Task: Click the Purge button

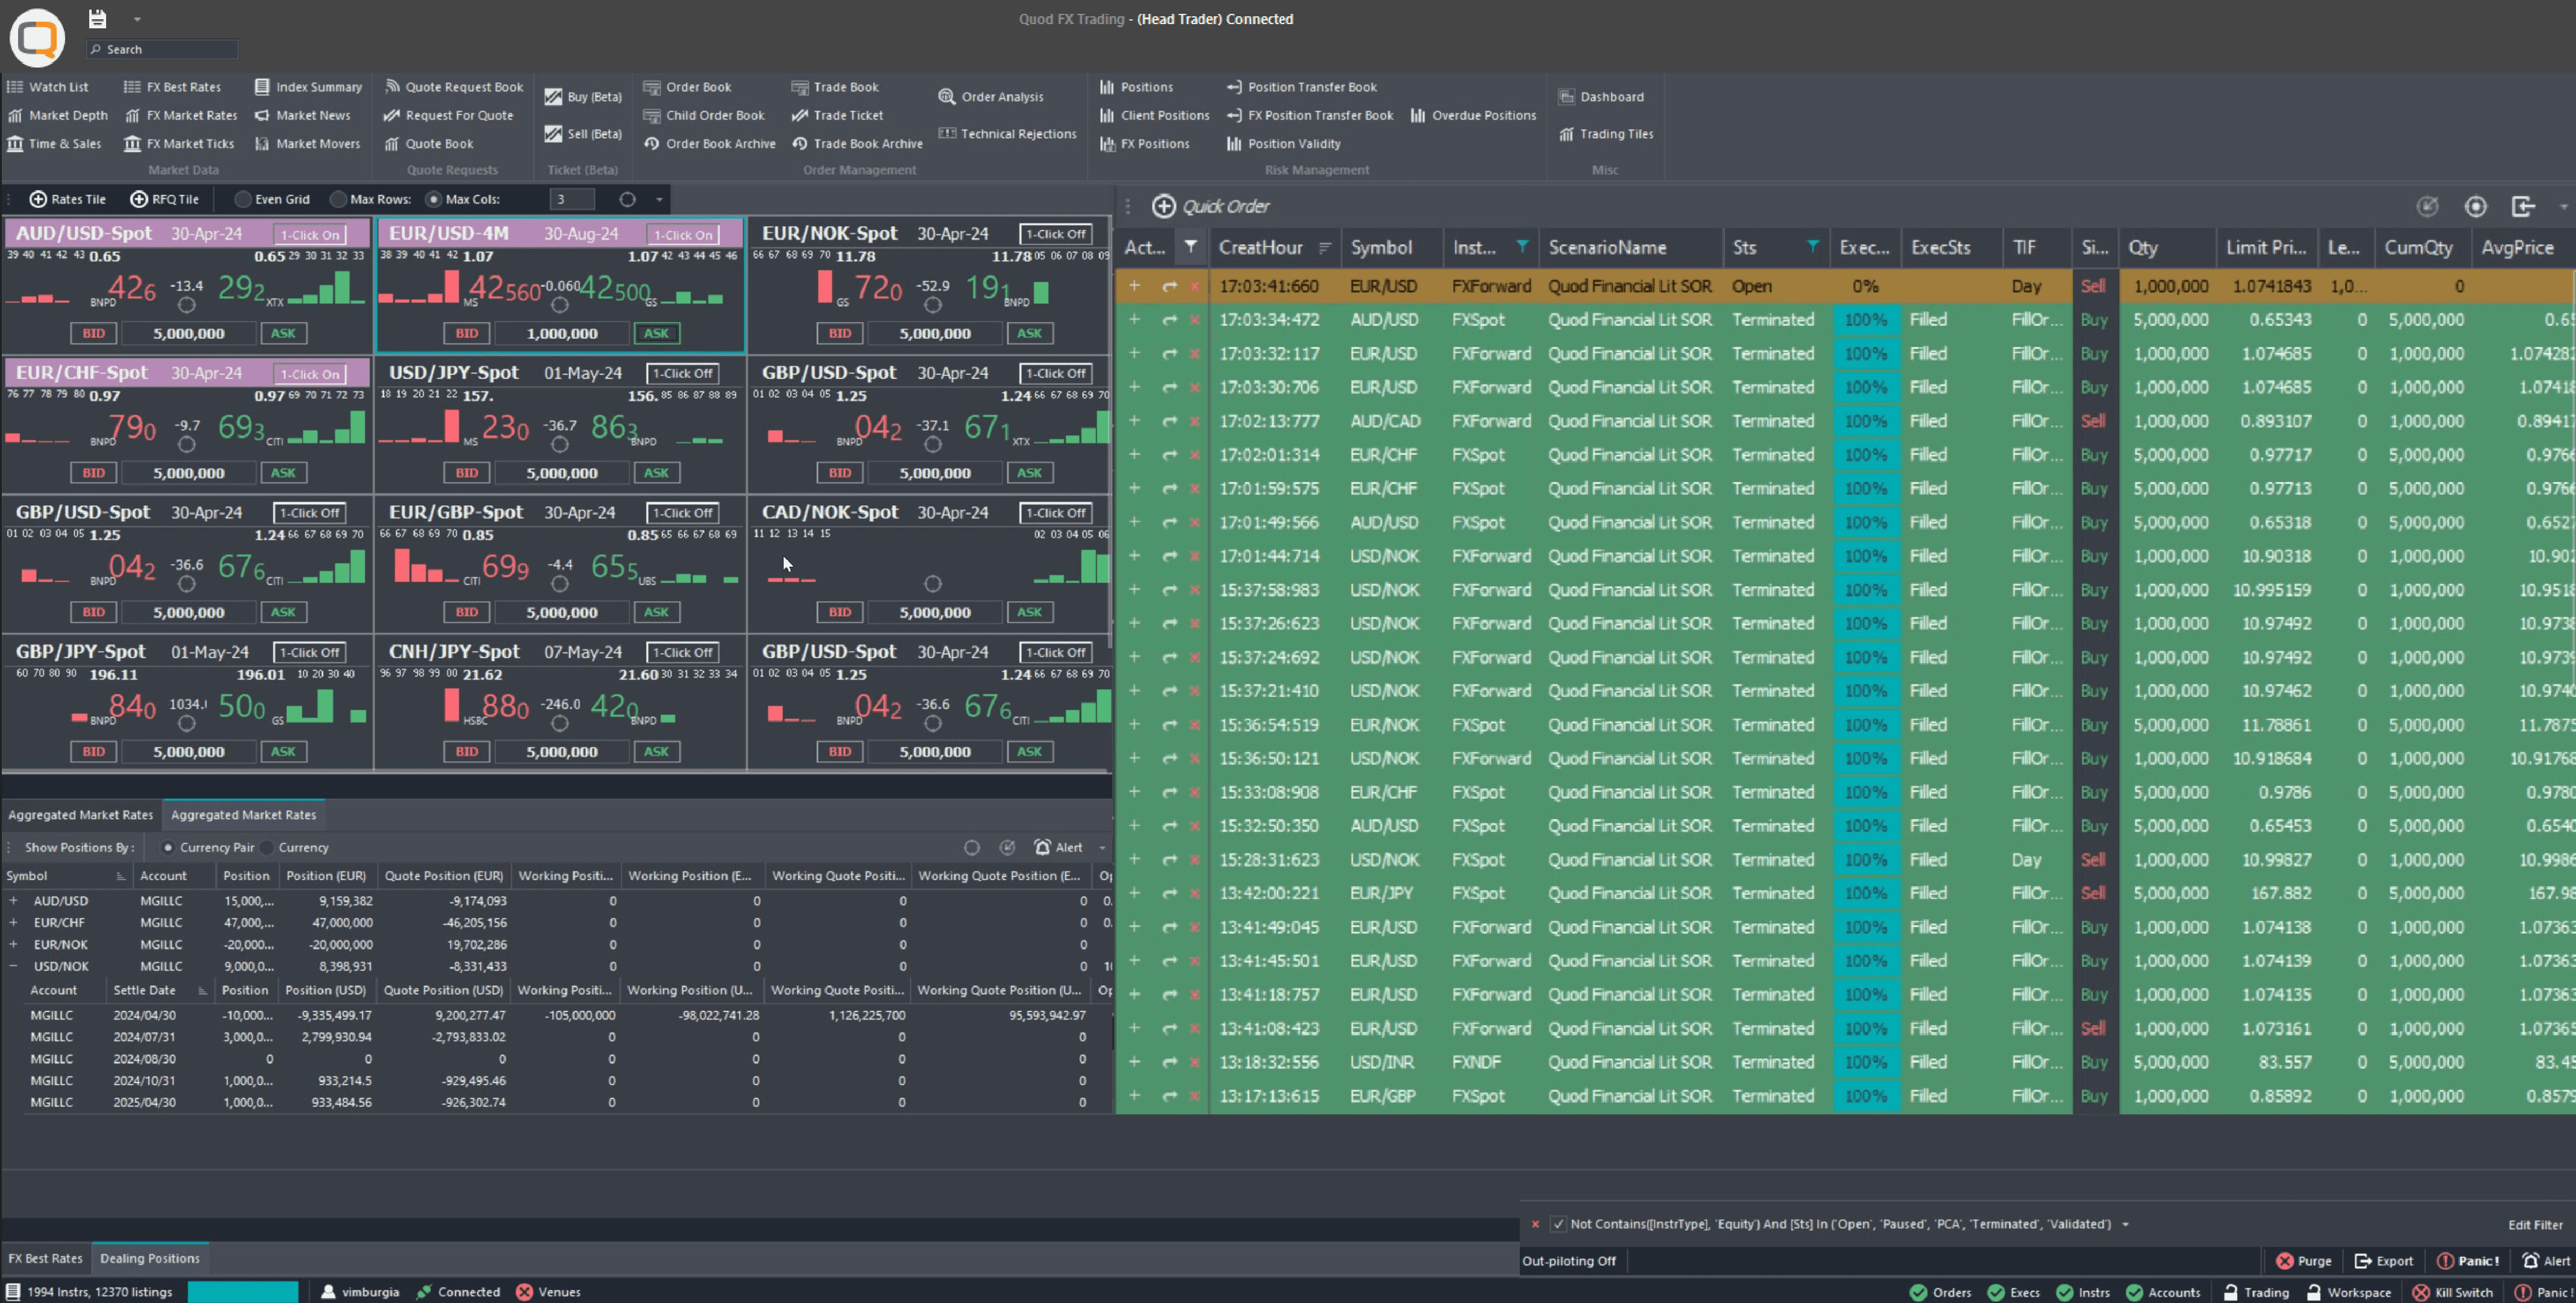Action: click(2303, 1261)
